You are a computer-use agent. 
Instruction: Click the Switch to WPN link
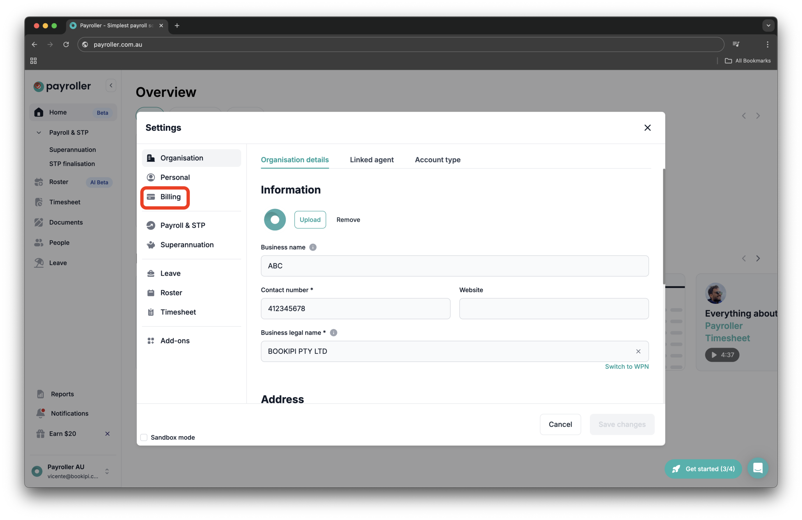pyautogui.click(x=627, y=366)
